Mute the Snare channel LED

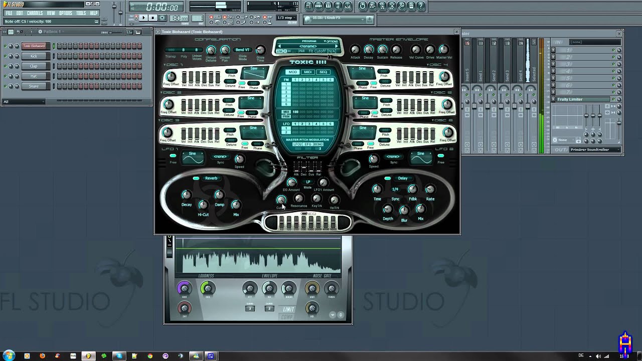click(6, 86)
